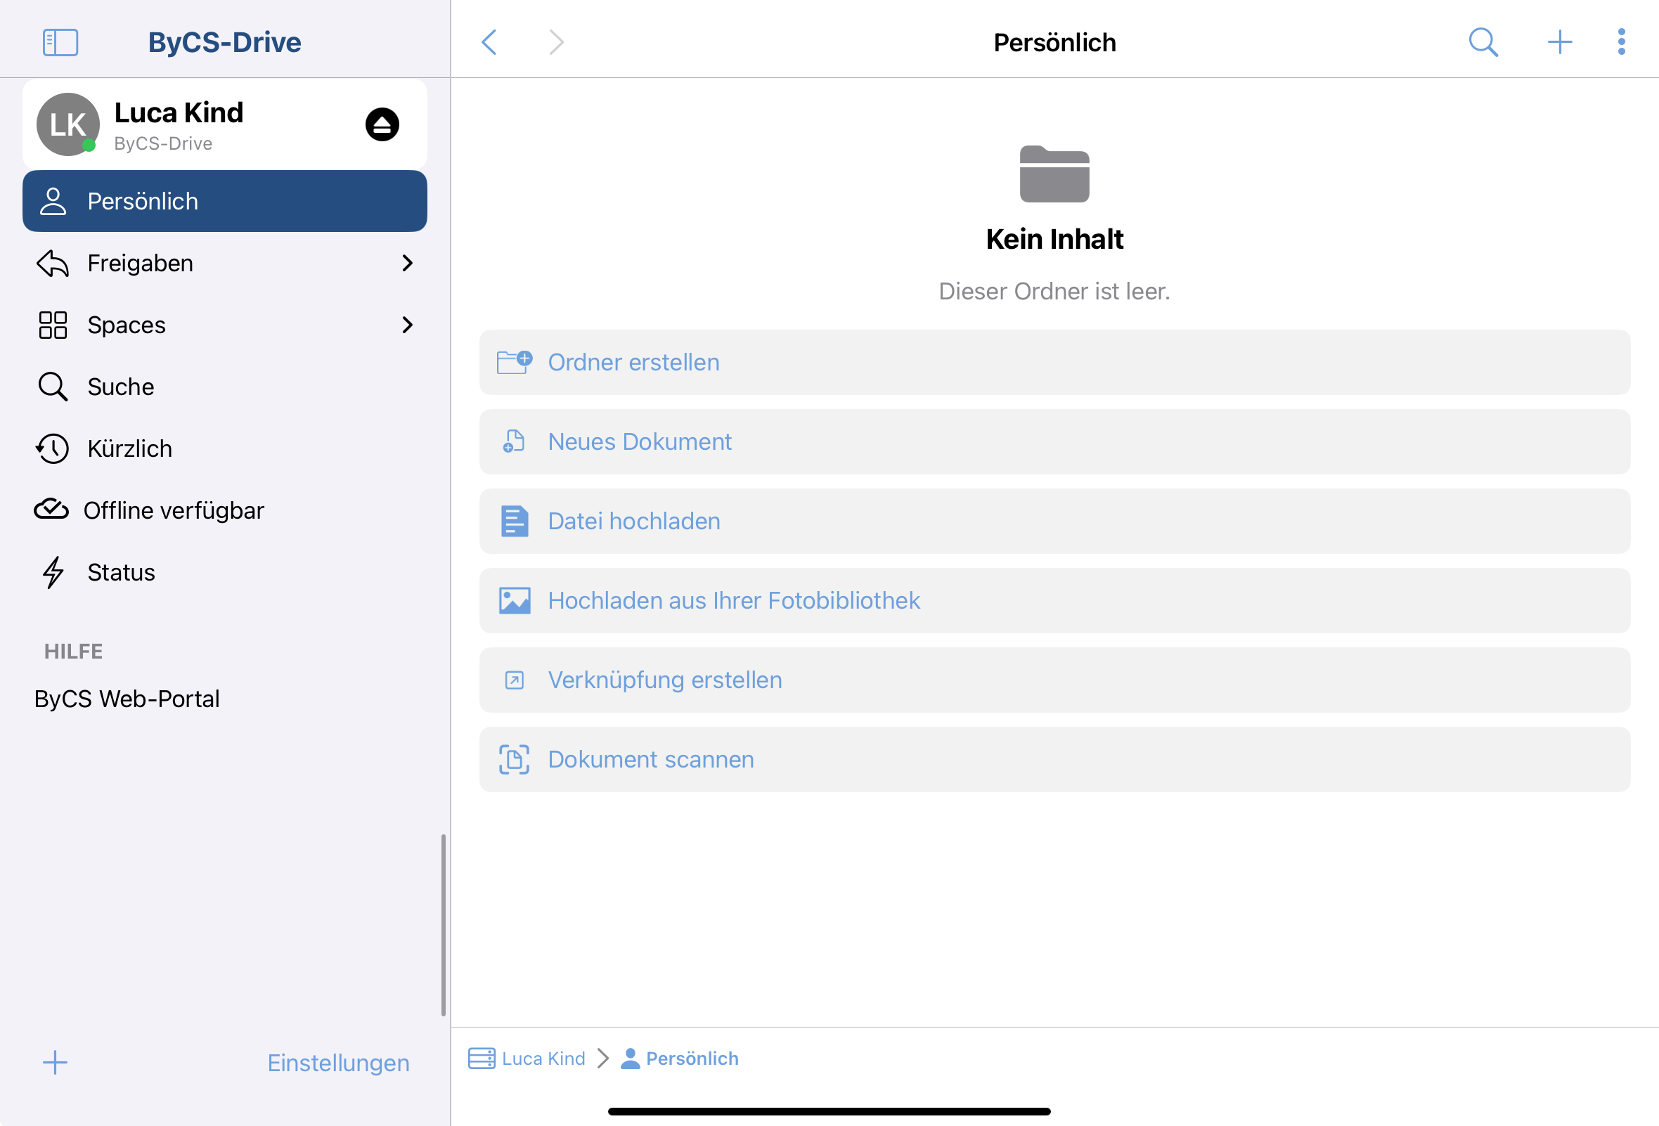Image resolution: width=1659 pixels, height=1126 pixels.
Task: Click the LK avatar circle
Action: click(67, 125)
